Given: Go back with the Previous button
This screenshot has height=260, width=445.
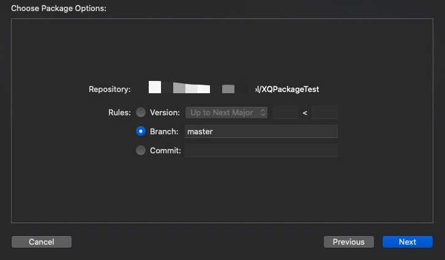Looking at the screenshot, I should click(349, 242).
